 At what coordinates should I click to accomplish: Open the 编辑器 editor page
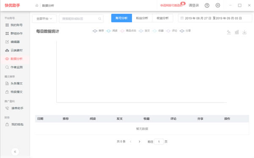[x=12, y=42]
